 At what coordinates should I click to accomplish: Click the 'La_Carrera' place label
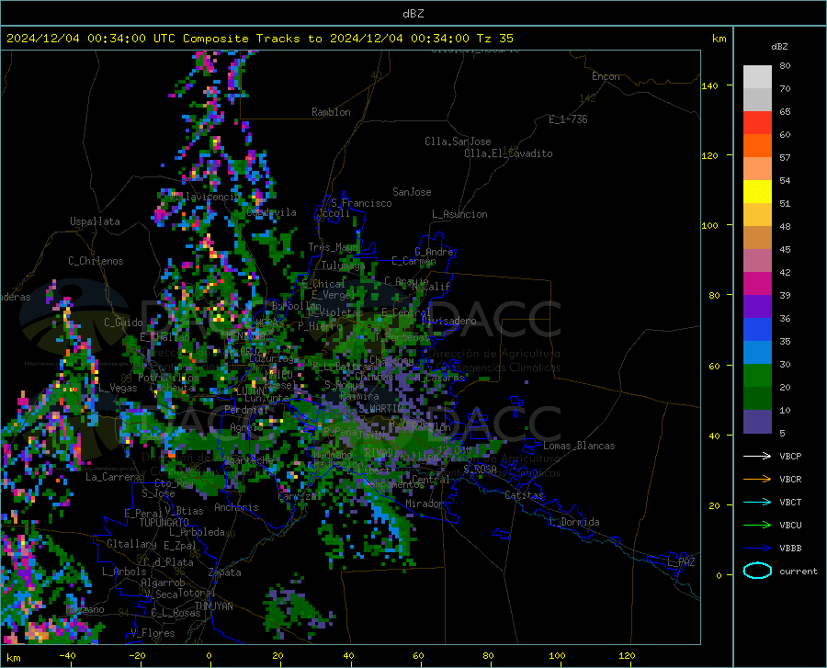(113, 477)
